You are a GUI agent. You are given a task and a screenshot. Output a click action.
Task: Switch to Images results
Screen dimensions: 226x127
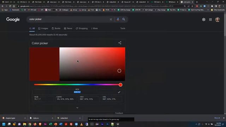[43, 28]
